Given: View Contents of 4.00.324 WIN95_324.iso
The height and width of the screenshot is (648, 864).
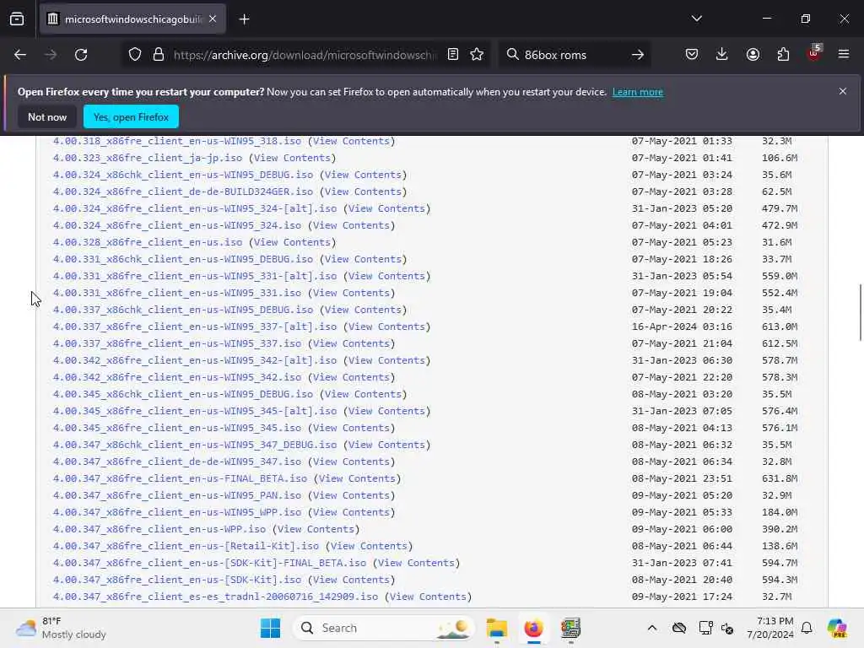Looking at the screenshot, I should coord(351,225).
